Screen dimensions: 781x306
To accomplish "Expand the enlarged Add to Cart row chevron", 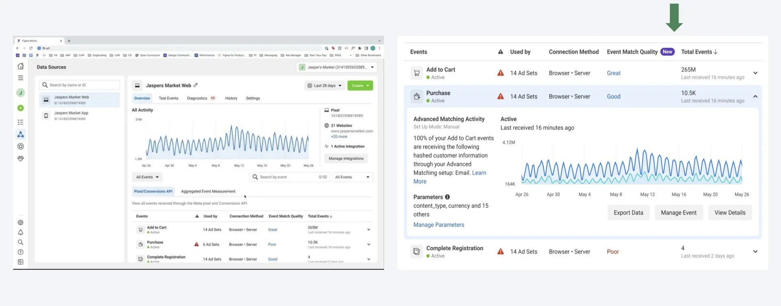I will point(755,73).
